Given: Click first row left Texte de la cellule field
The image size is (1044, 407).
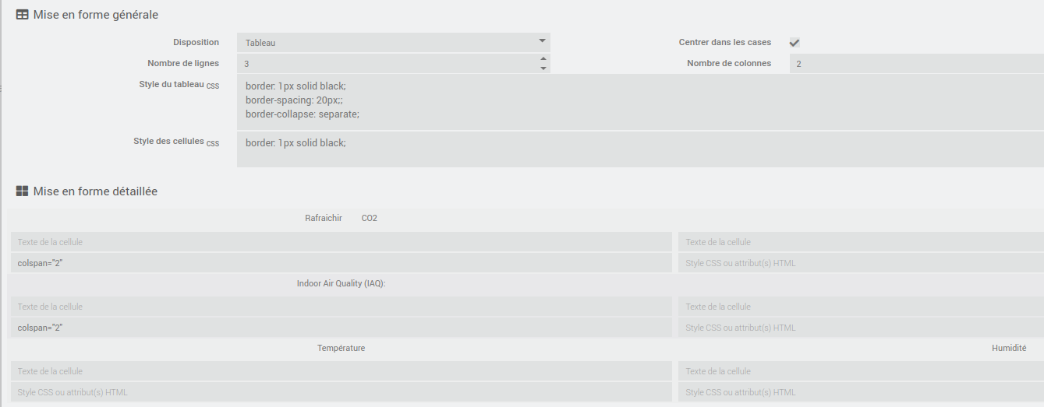Looking at the screenshot, I should pos(342,242).
